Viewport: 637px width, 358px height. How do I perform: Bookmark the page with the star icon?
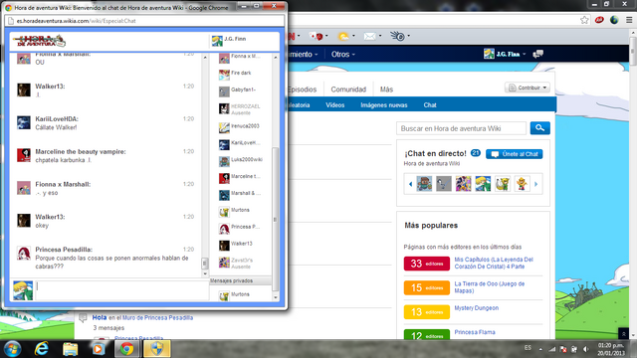(584, 20)
